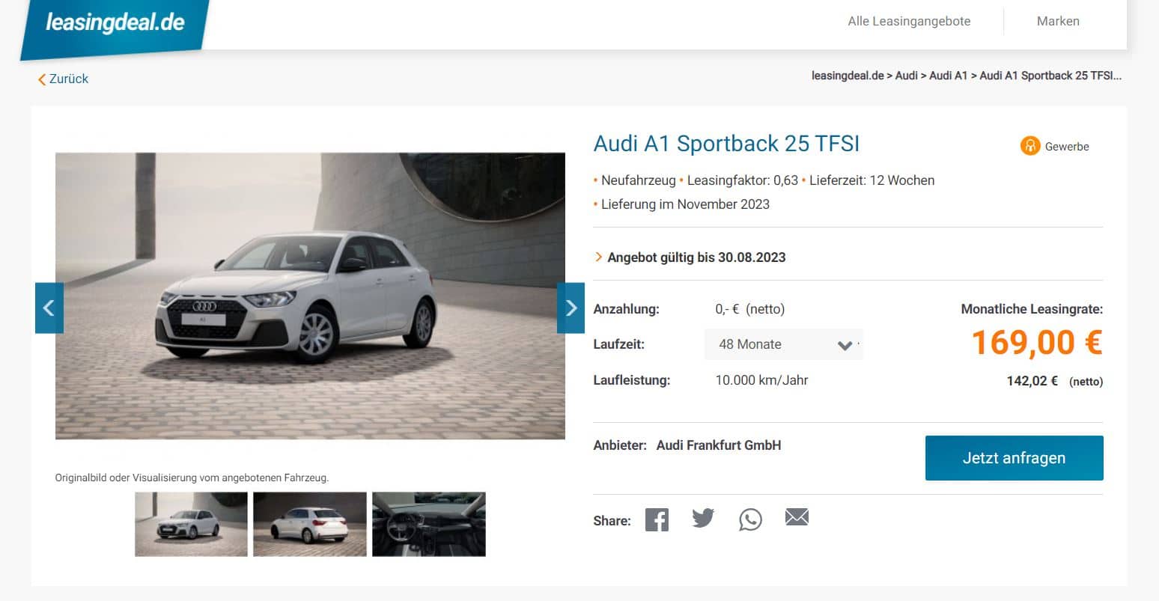
Task: Show the previous car image
Action: click(x=49, y=308)
